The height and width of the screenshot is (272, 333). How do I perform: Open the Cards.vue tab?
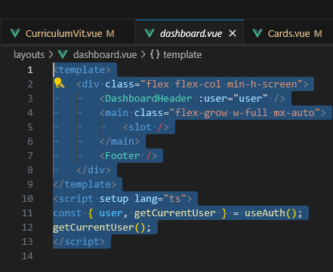pyautogui.click(x=288, y=33)
